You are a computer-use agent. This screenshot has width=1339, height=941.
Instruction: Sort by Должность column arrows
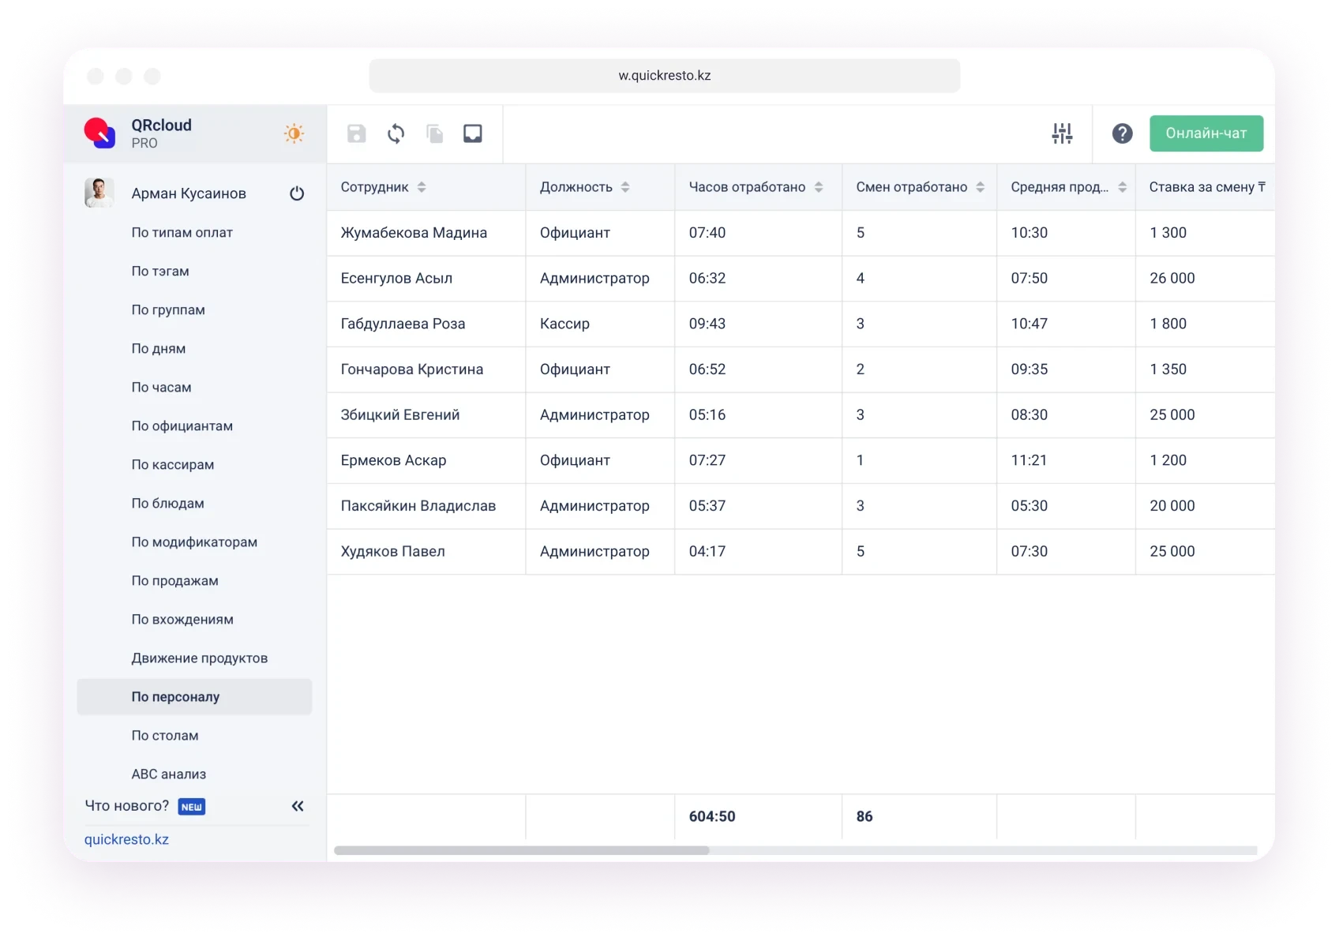[625, 187]
